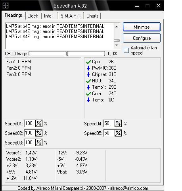Adjust Speed05 with its up/down spinner
The height and width of the screenshot is (191, 182).
point(118,133)
